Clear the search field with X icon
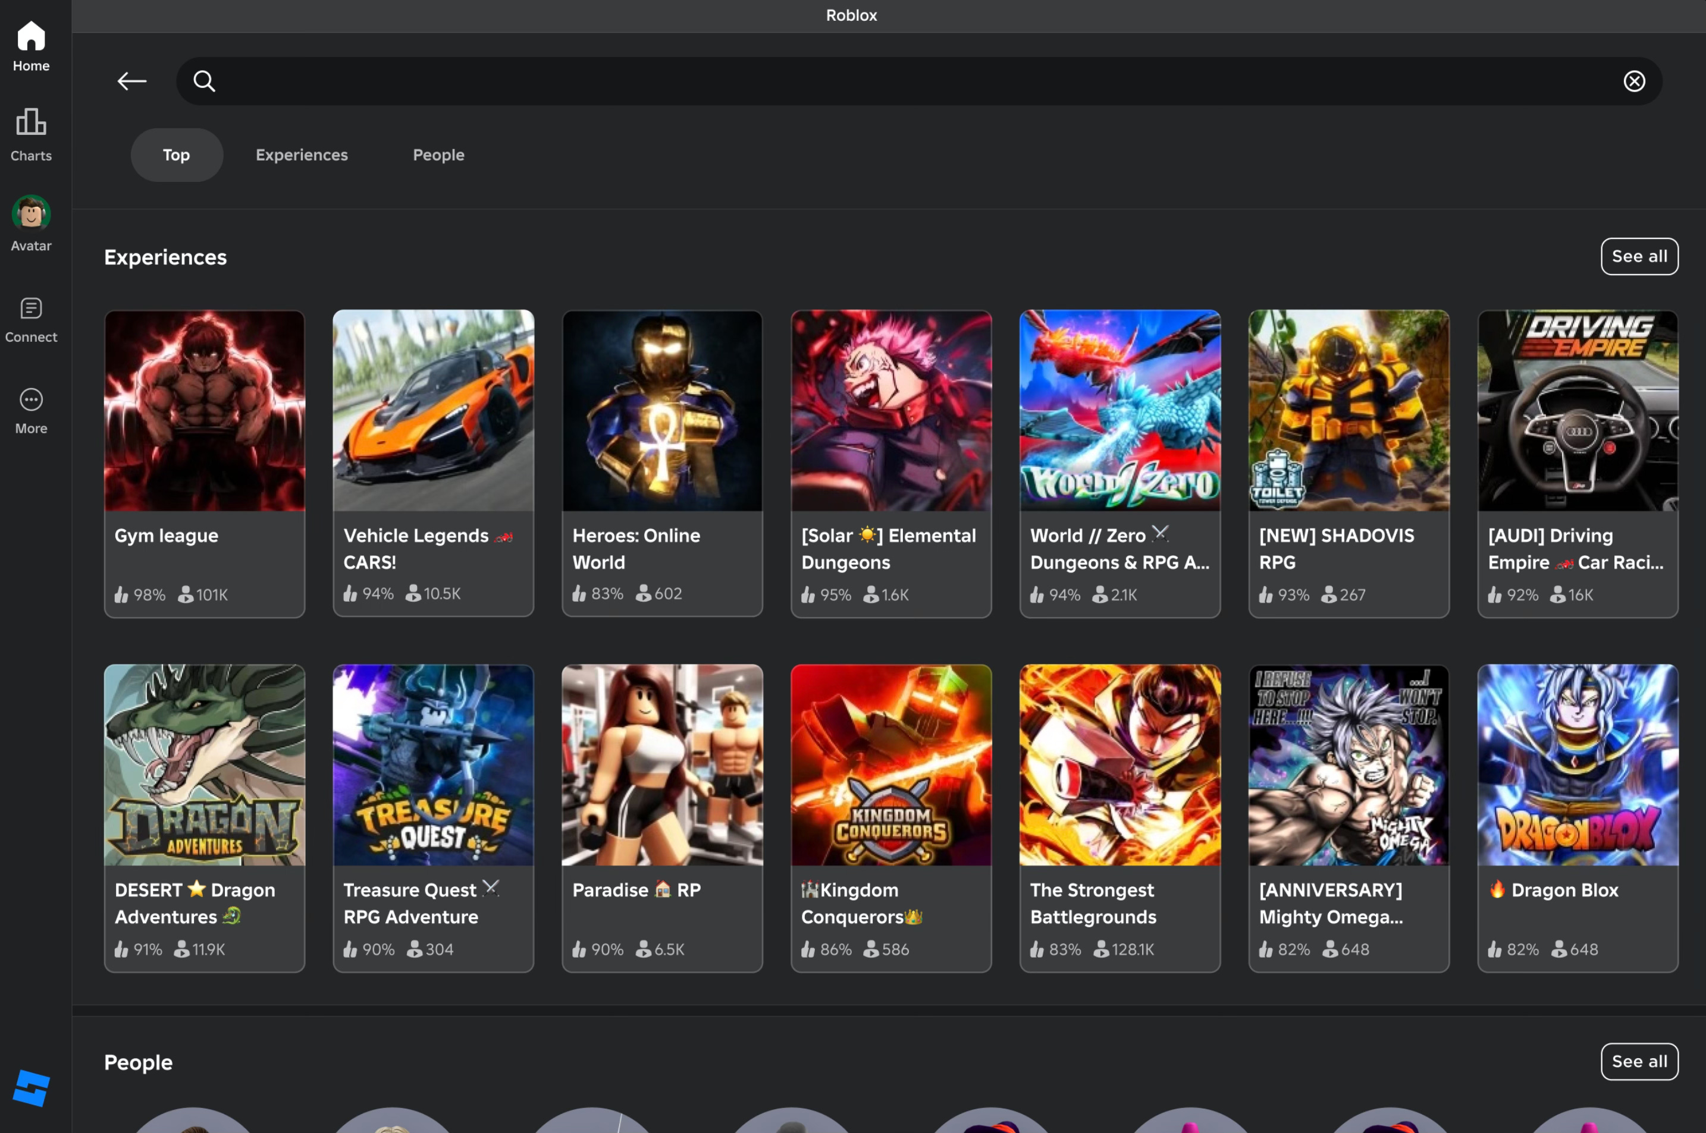 [1633, 81]
